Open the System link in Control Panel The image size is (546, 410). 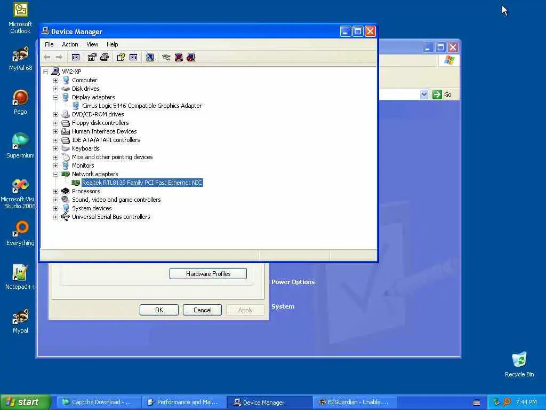coord(283,306)
